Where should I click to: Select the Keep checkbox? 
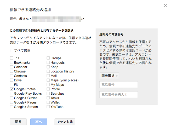48,67
